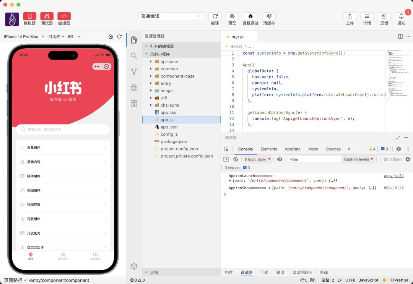The height and width of the screenshot is (284, 413).
Task: Open the 通知 bell notifications
Action: 401,16
